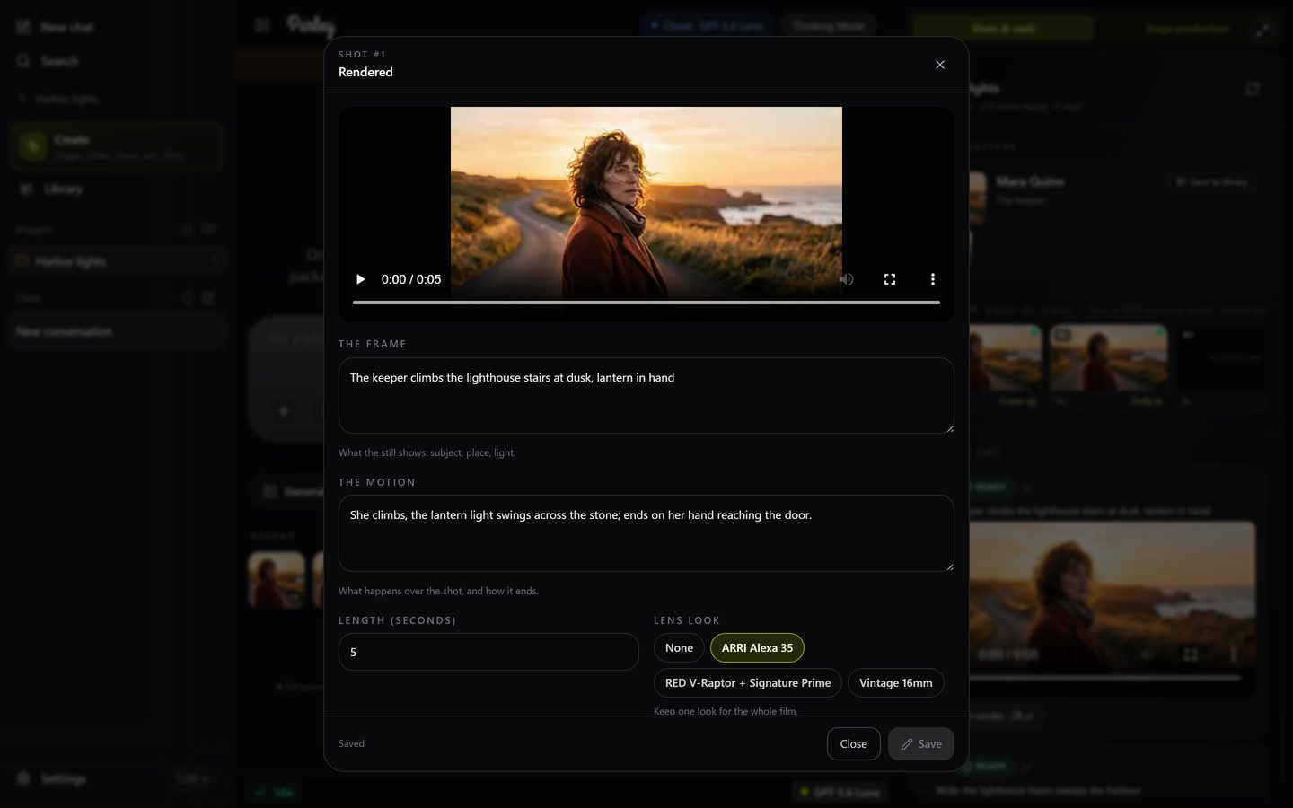
Task: Click the Close button in the dialog footer
Action: pos(853,743)
